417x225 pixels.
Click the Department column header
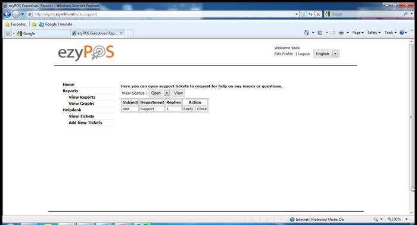[x=152, y=102]
